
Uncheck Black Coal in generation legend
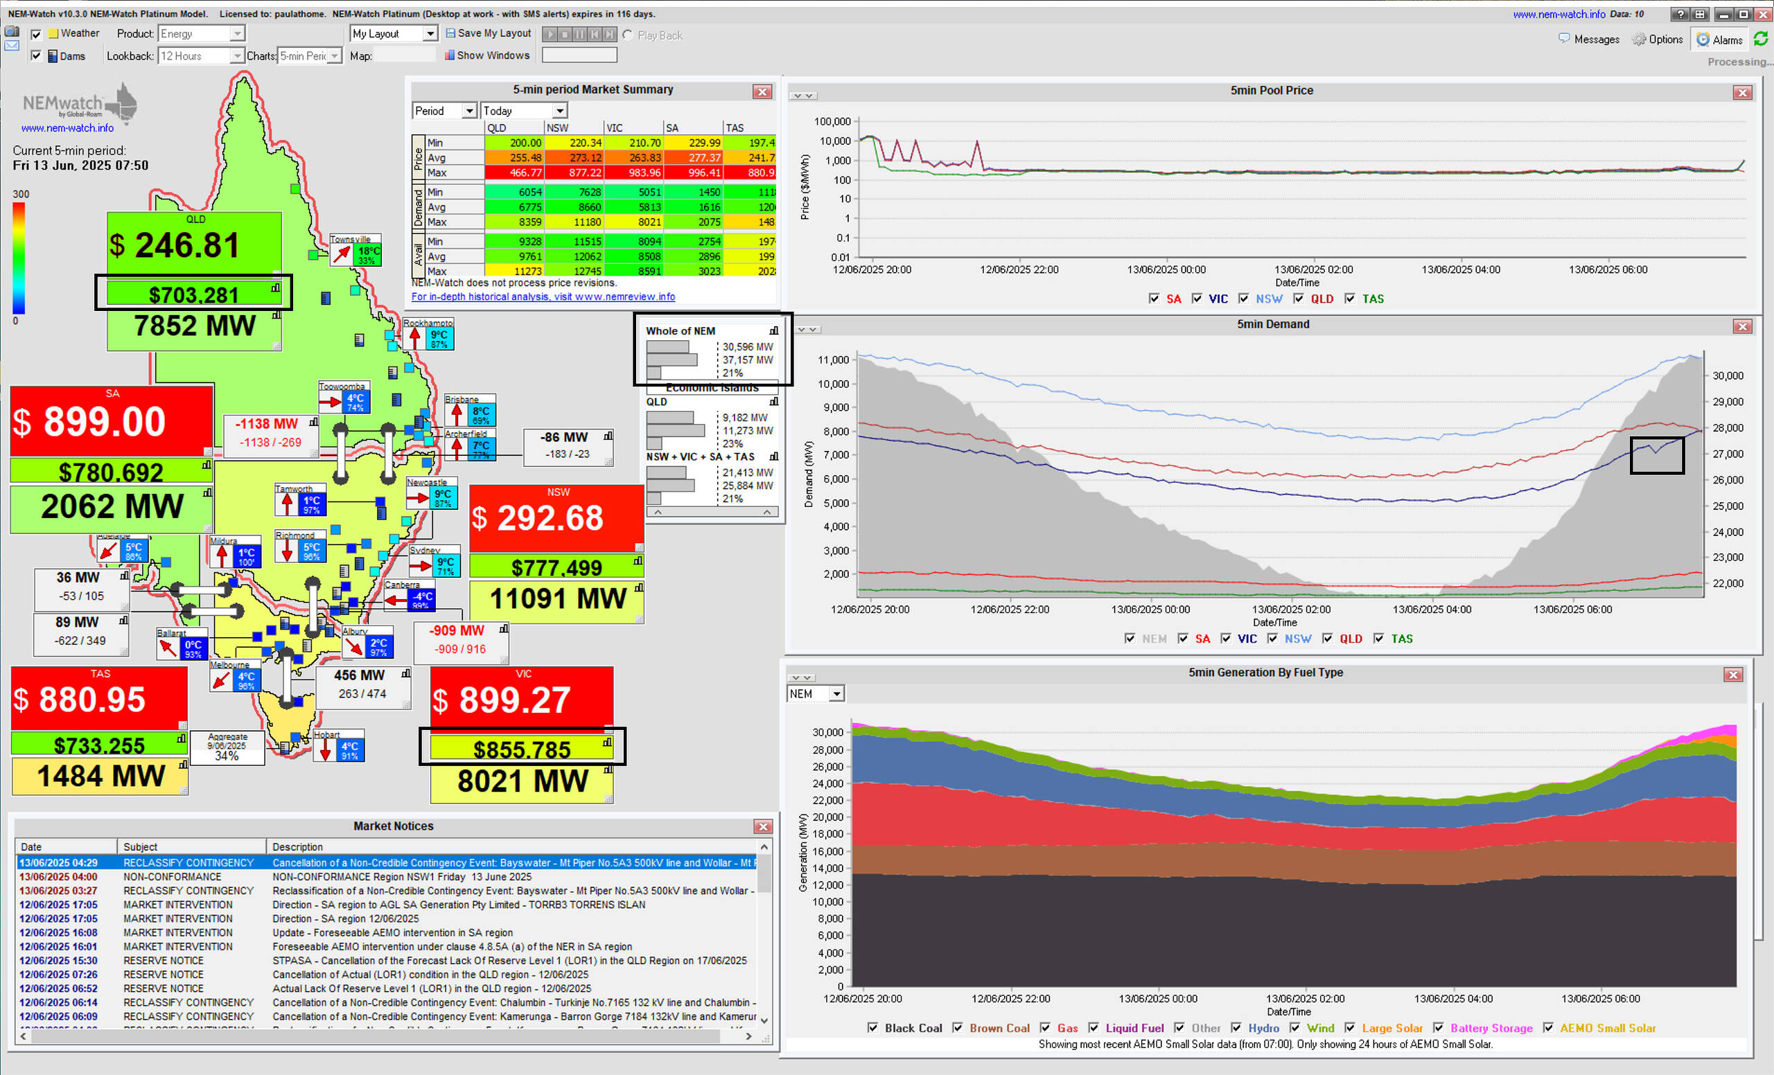point(872,1028)
